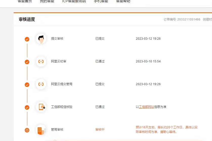Click the 已提交 status for 提交审核
The image size is (212, 141).
(100, 39)
